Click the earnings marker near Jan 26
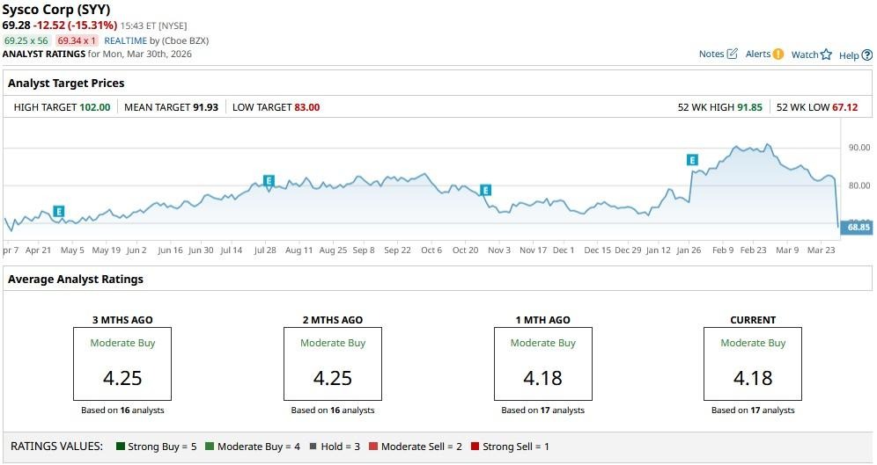Screen dimensions: 877x465 pos(692,160)
